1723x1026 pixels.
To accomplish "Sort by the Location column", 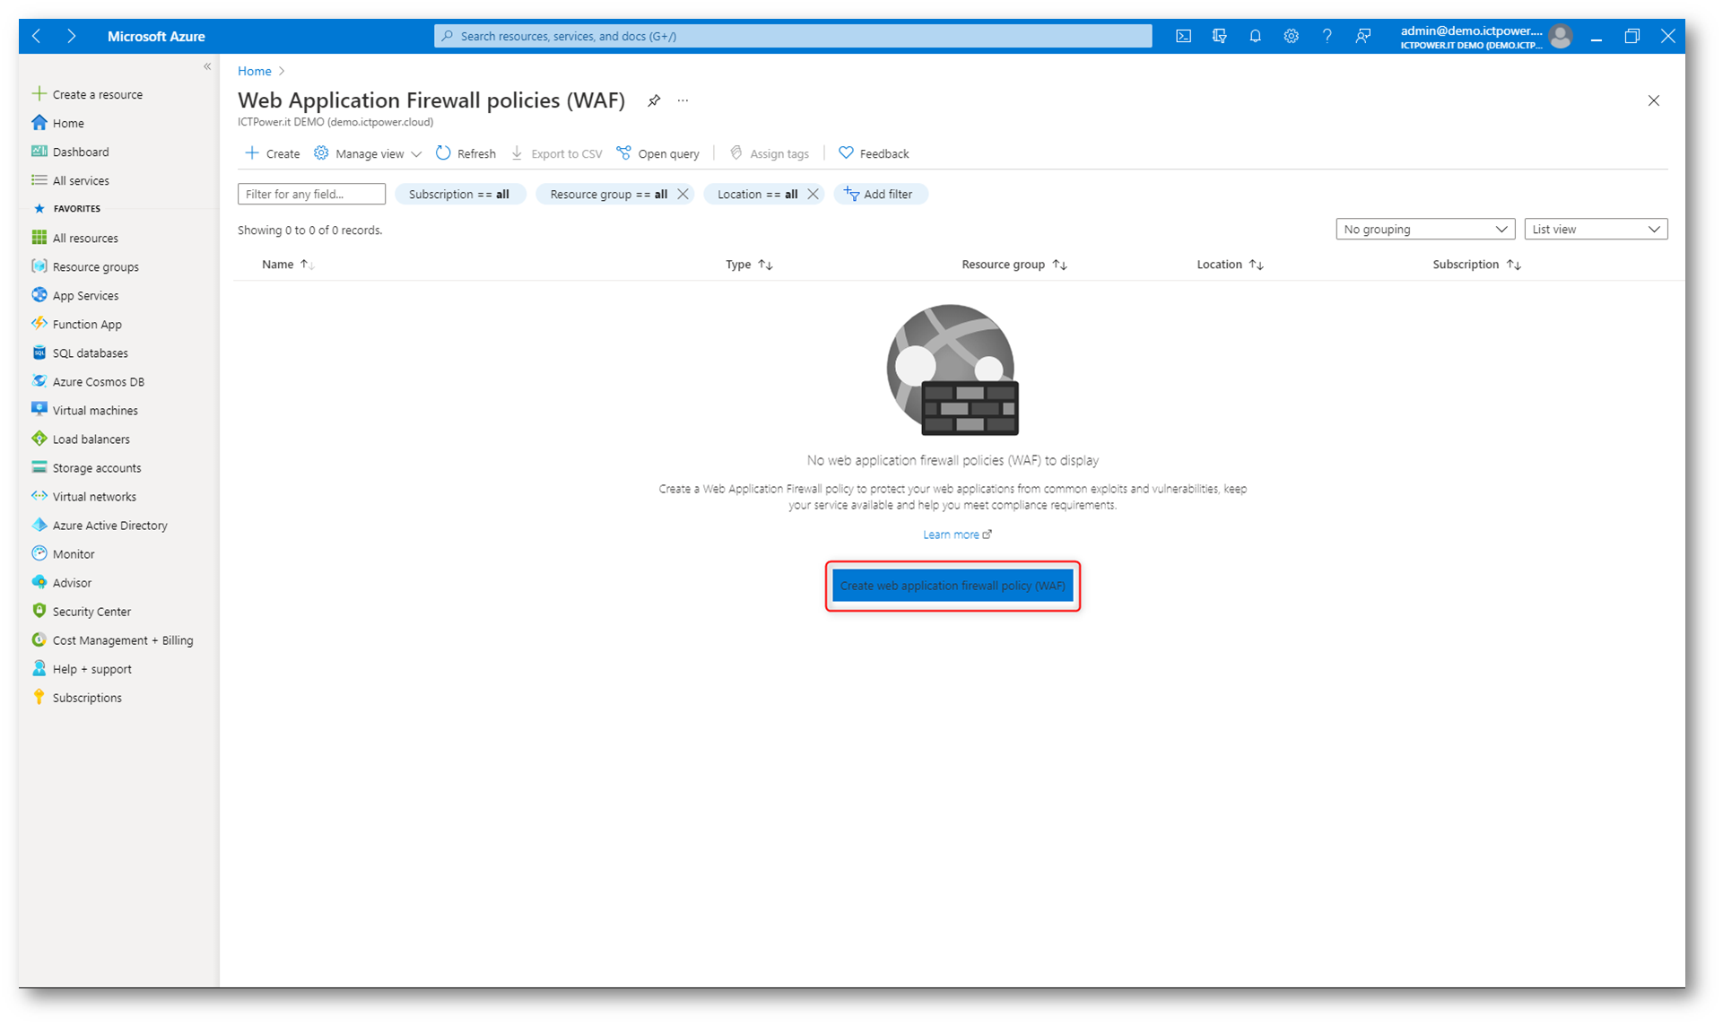I will [x=1230, y=264].
